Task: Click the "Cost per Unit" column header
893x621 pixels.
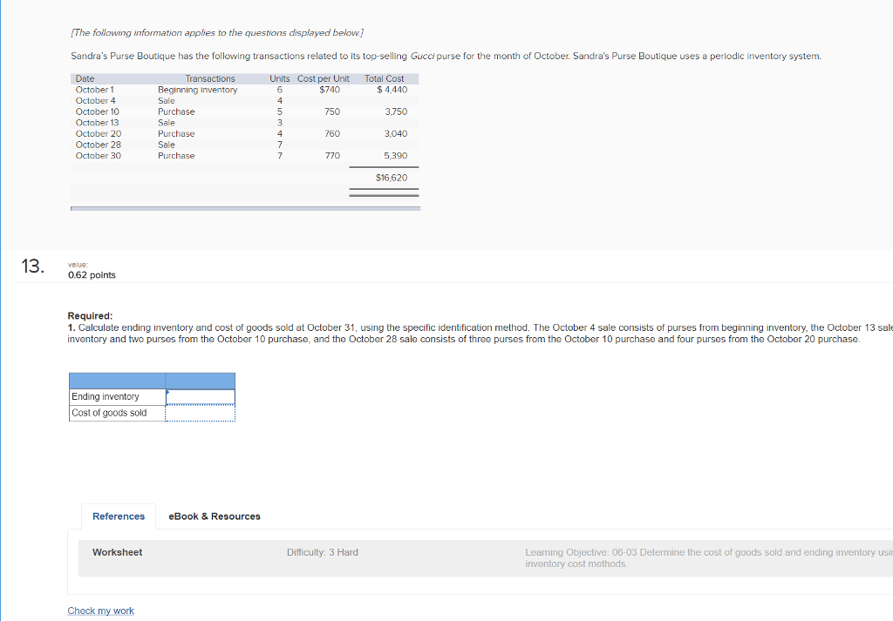Action: coord(324,78)
